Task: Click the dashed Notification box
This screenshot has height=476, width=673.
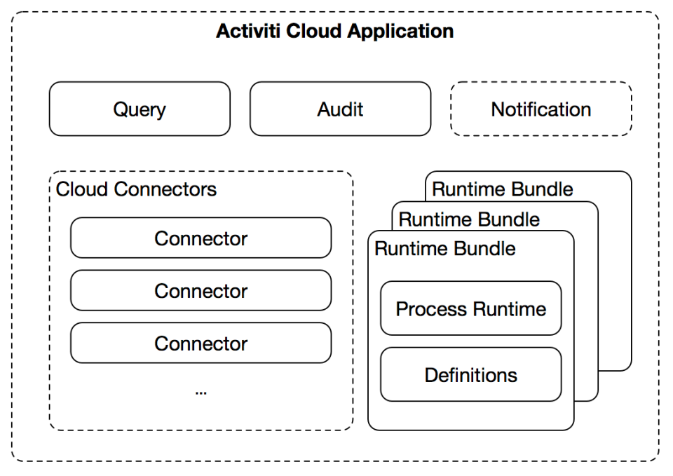Action: (541, 109)
